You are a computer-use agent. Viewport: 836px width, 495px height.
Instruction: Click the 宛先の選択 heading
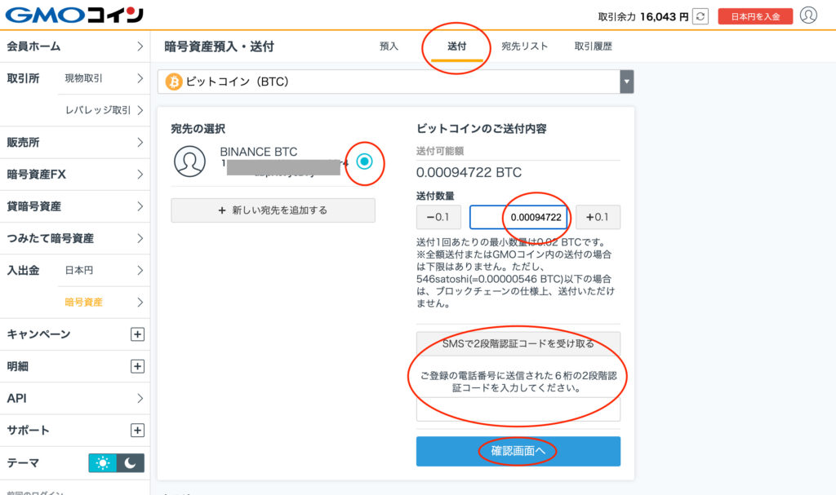pyautogui.click(x=198, y=128)
